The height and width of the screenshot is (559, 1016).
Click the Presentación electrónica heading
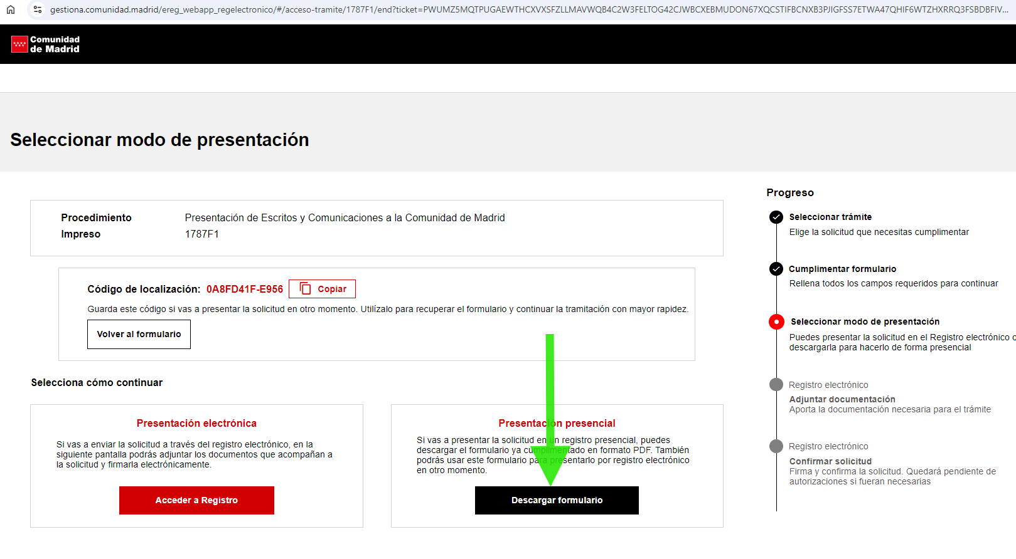(x=196, y=423)
